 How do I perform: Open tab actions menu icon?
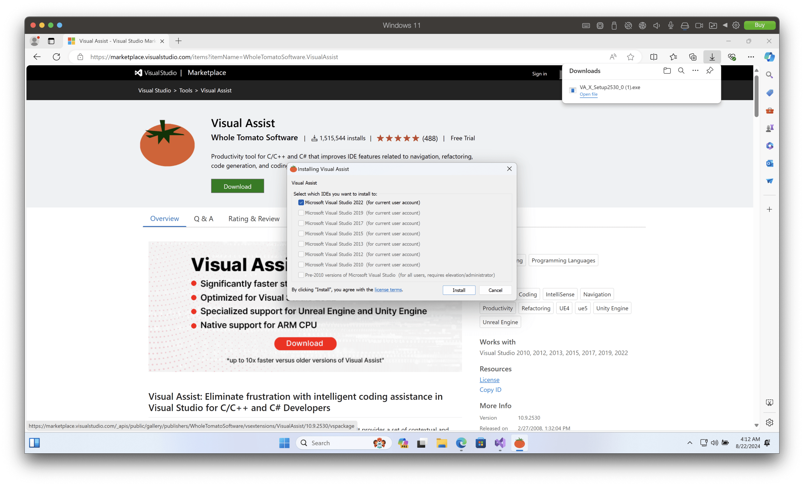click(x=51, y=41)
